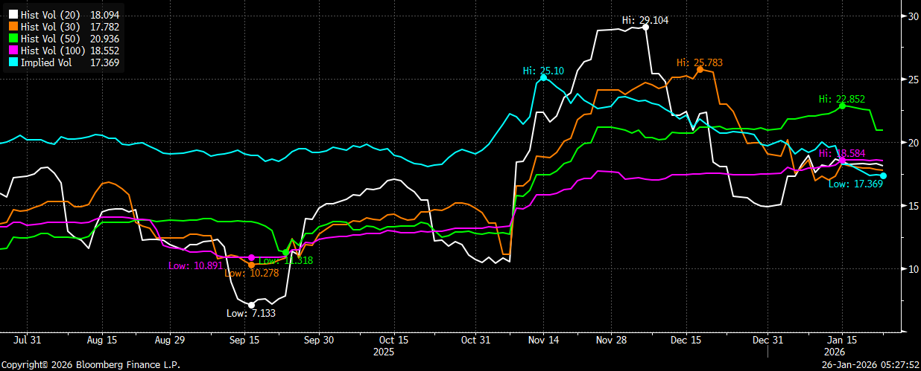This screenshot has height=371, width=921.
Task: Click the magenta Hist Vol (100) legend swatch
Action: [11, 51]
